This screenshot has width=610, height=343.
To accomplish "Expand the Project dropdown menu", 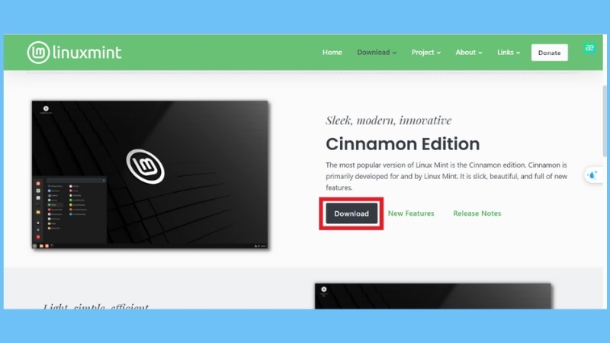I will [x=426, y=52].
